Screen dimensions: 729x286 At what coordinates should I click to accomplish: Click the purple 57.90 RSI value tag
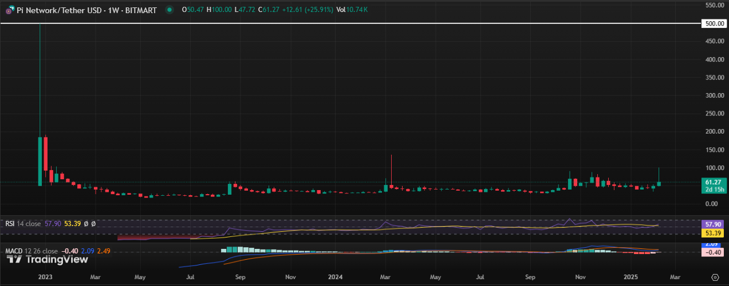[712, 225]
